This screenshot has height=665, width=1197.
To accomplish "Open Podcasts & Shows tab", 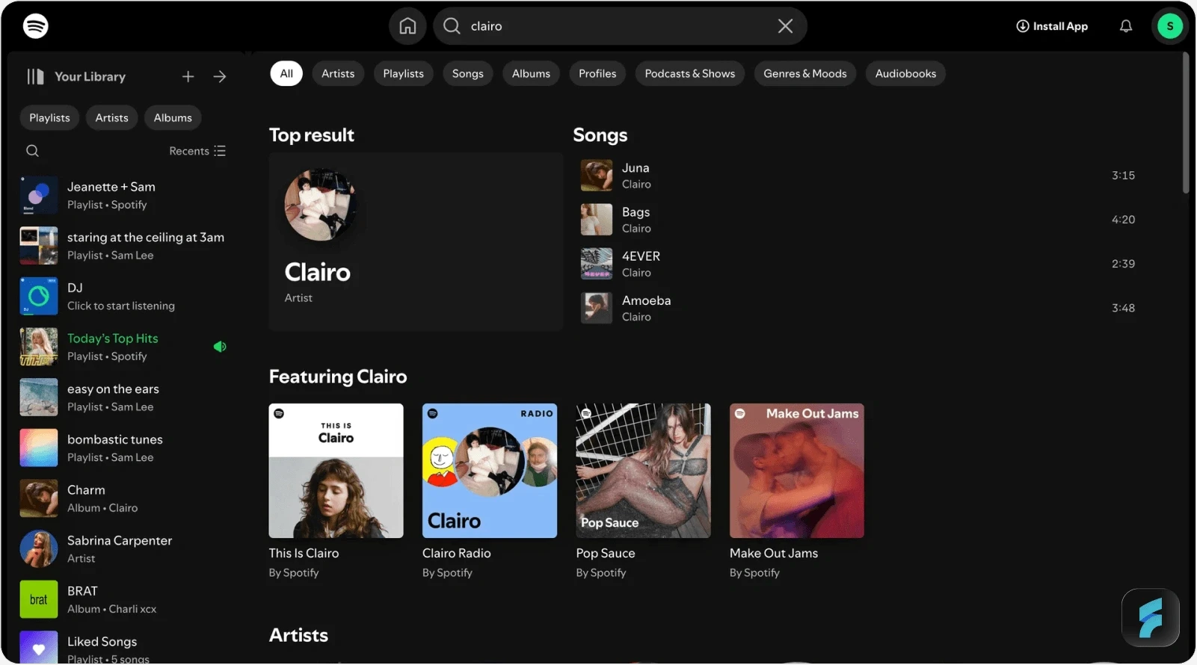I will tap(690, 73).
